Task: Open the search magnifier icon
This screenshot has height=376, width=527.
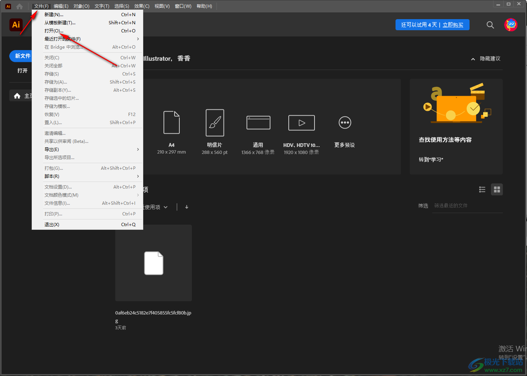Action: tap(490, 25)
